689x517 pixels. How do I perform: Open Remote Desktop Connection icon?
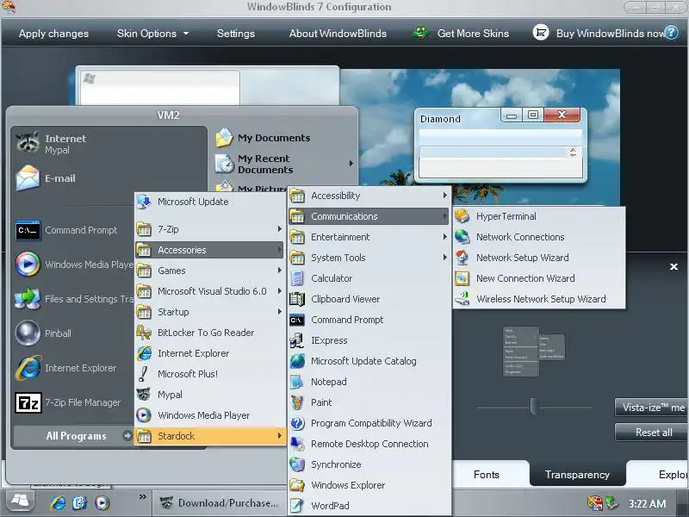pos(297,444)
